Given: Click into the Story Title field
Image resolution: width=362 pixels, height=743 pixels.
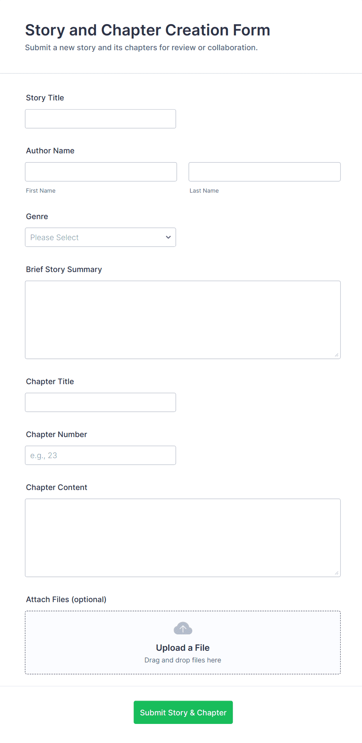Looking at the screenshot, I should [100, 119].
